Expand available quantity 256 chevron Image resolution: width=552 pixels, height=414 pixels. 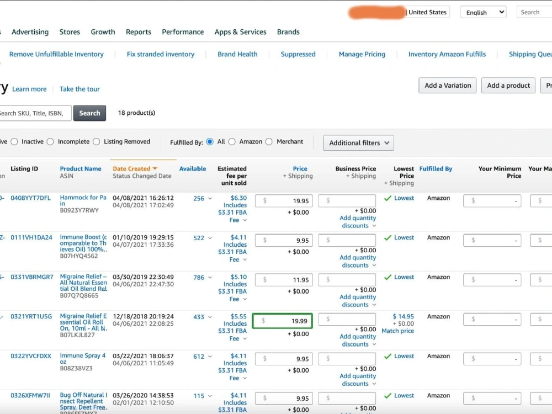click(x=210, y=199)
